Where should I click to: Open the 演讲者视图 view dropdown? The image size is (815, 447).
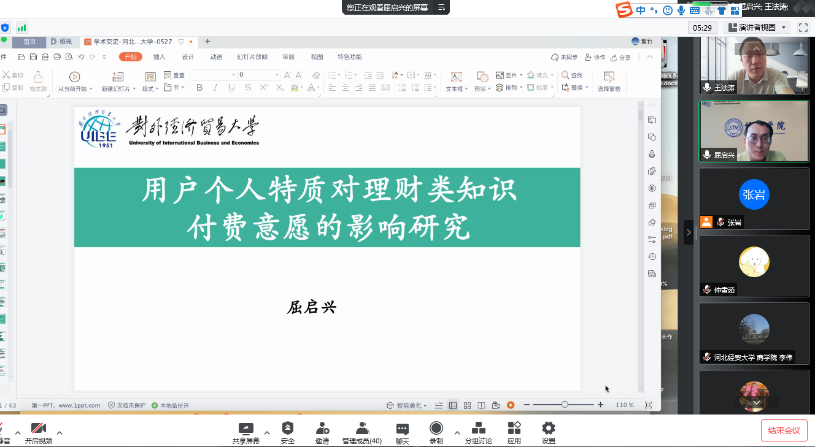(757, 28)
